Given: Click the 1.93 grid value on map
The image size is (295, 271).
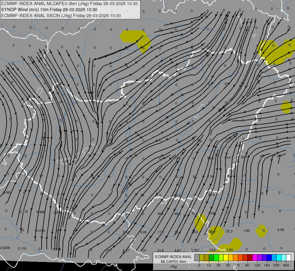Looking at the screenshot, I should [246, 231].
